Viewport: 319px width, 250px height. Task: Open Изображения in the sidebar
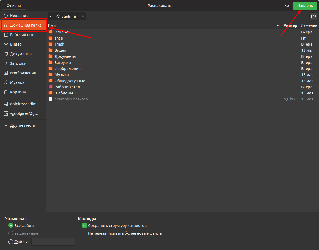click(x=23, y=73)
